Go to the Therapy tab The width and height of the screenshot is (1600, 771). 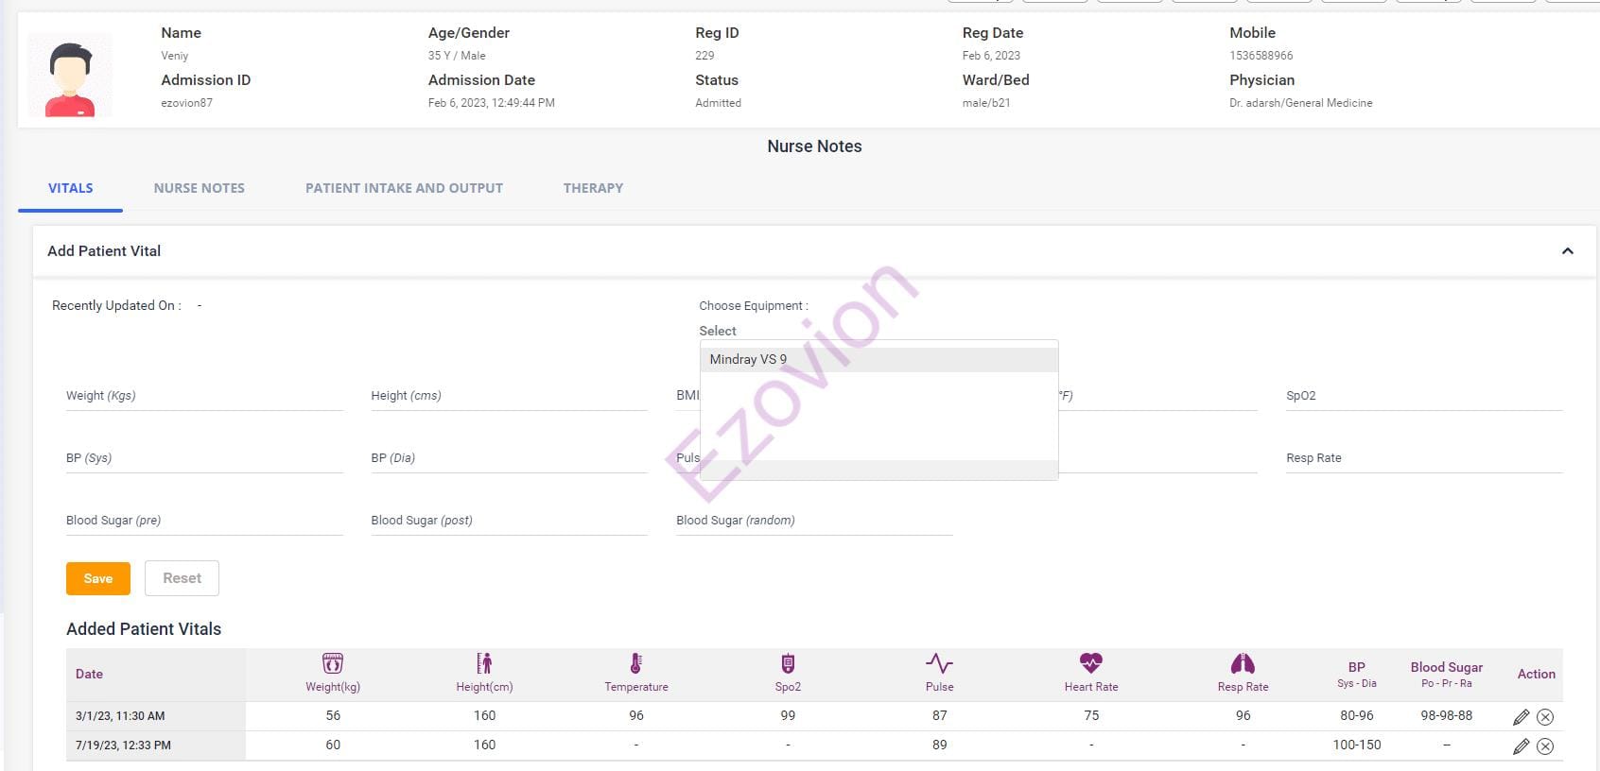point(593,188)
